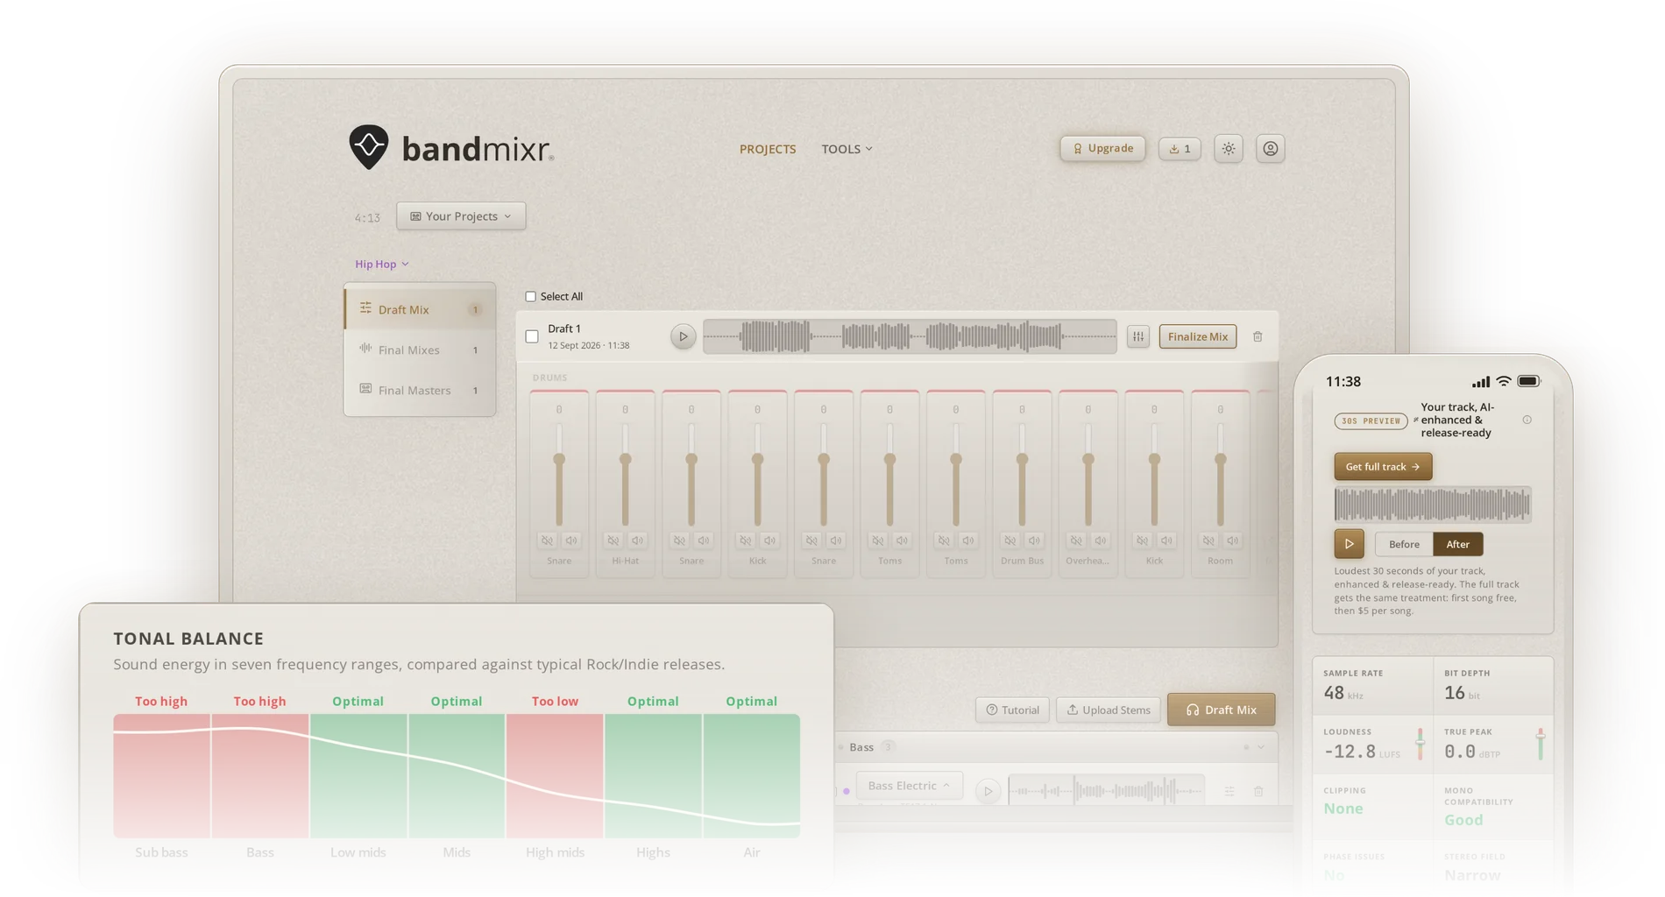Click the upload arrow icon on Upload Stems

coord(1072,710)
